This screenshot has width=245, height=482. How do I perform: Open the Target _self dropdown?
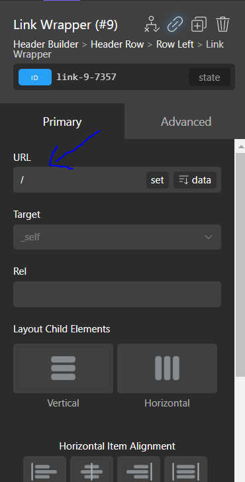(117, 237)
